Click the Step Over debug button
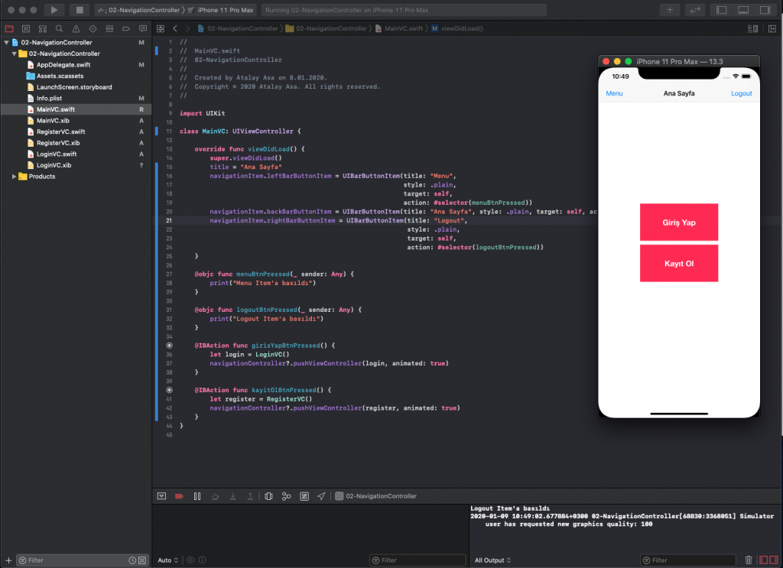Image resolution: width=783 pixels, height=568 pixels. (x=215, y=496)
